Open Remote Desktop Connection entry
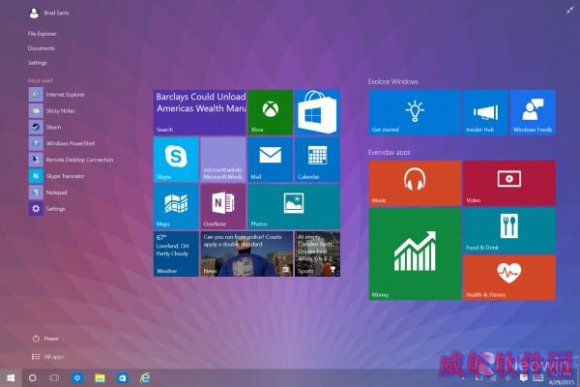This screenshot has height=387, width=580. (x=71, y=160)
